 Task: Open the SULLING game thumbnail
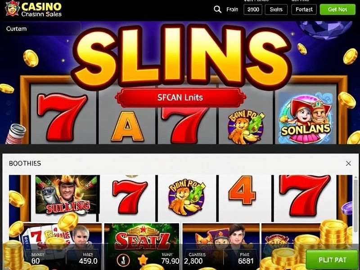(67, 195)
